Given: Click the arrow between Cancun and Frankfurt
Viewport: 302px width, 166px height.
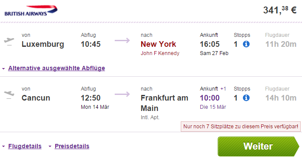Looking at the screenshot, I should click(122, 94).
